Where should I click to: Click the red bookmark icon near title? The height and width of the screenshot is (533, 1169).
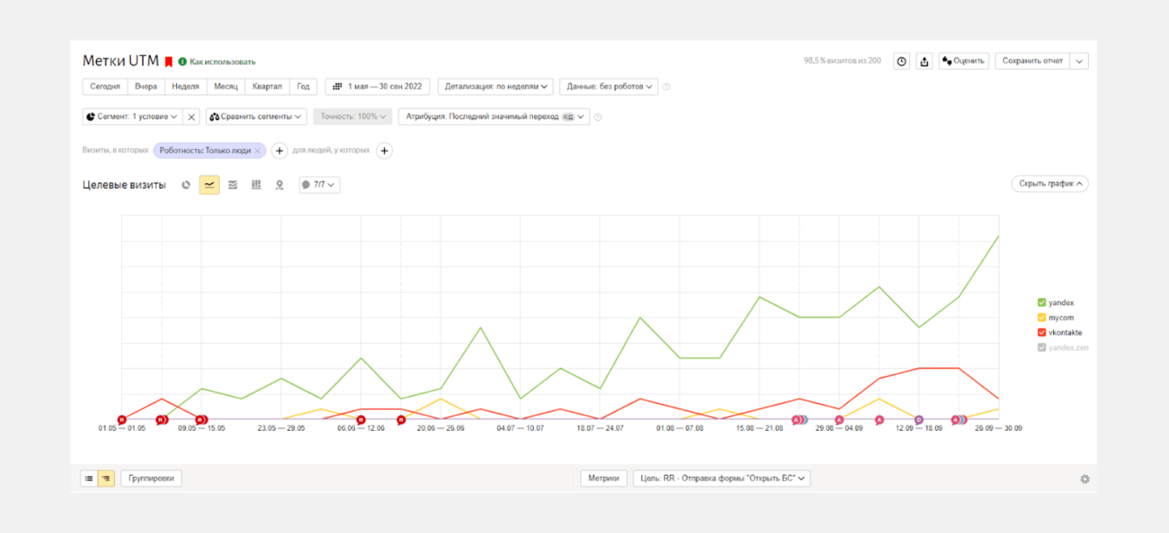[x=168, y=62]
